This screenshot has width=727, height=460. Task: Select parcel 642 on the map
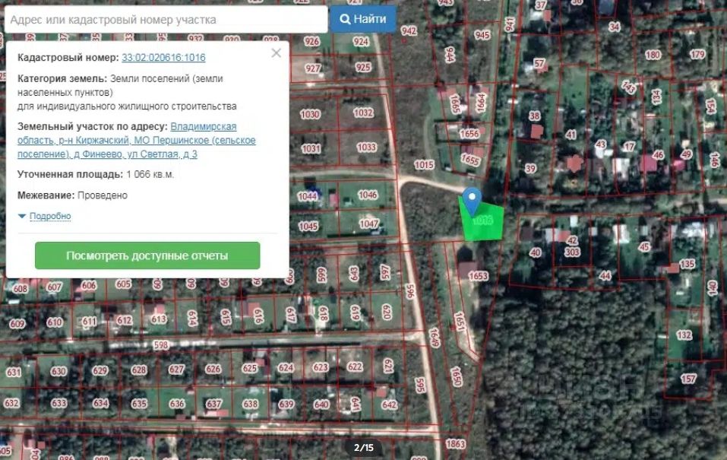pos(389,404)
